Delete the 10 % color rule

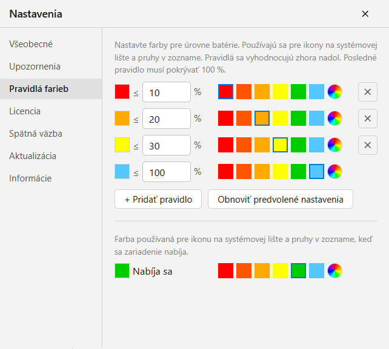[368, 92]
